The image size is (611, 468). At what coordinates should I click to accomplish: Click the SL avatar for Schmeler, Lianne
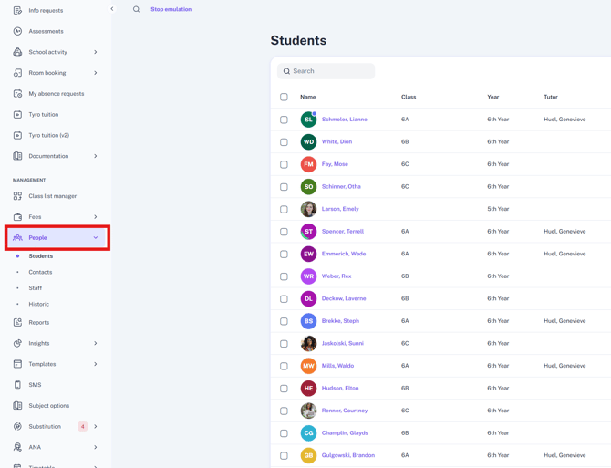308,120
